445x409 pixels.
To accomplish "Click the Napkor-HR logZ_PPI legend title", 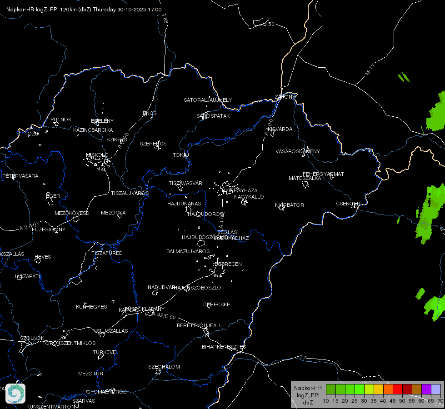I will pos(308,395).
